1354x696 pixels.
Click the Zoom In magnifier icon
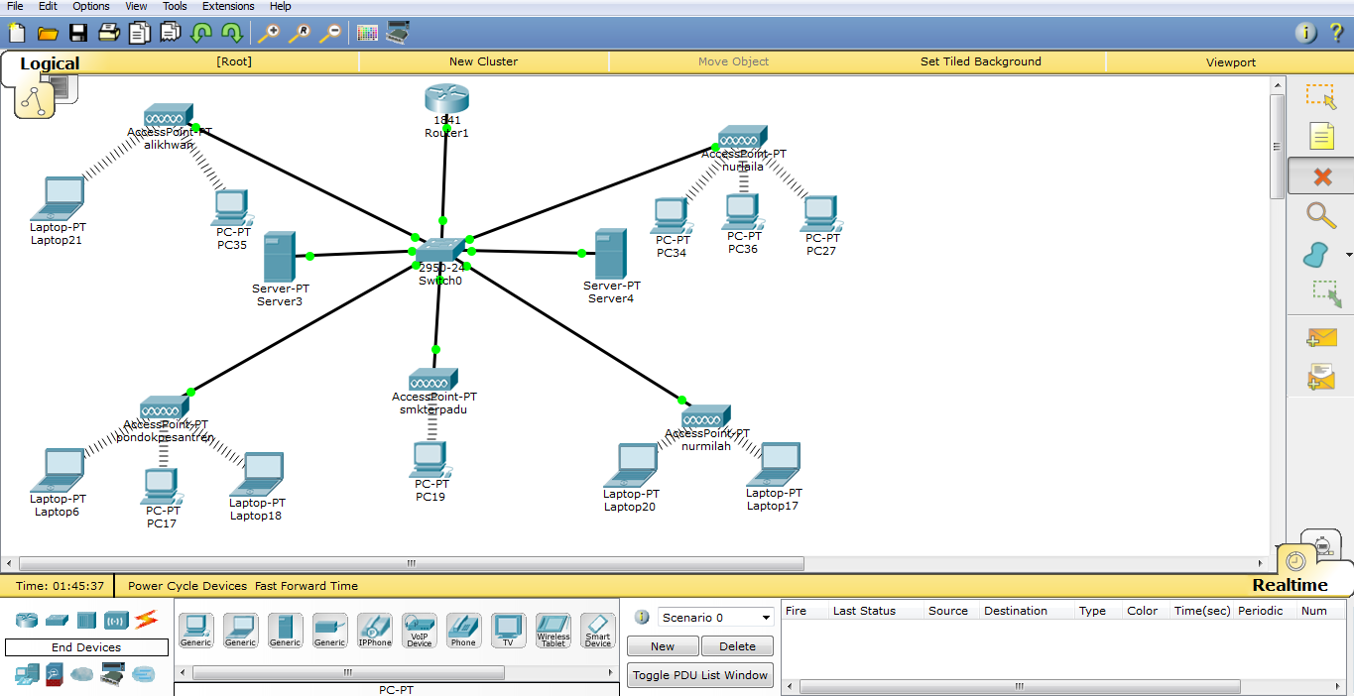268,33
